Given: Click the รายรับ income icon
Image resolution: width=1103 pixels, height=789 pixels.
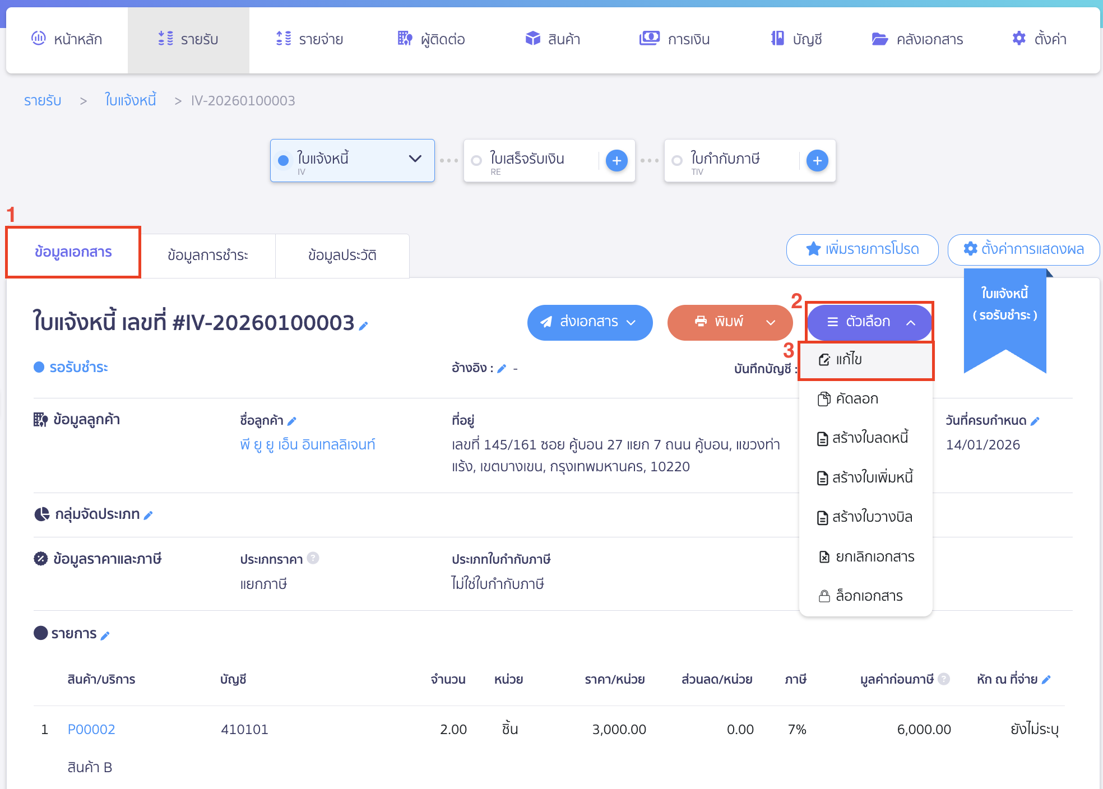Looking at the screenshot, I should (x=165, y=38).
